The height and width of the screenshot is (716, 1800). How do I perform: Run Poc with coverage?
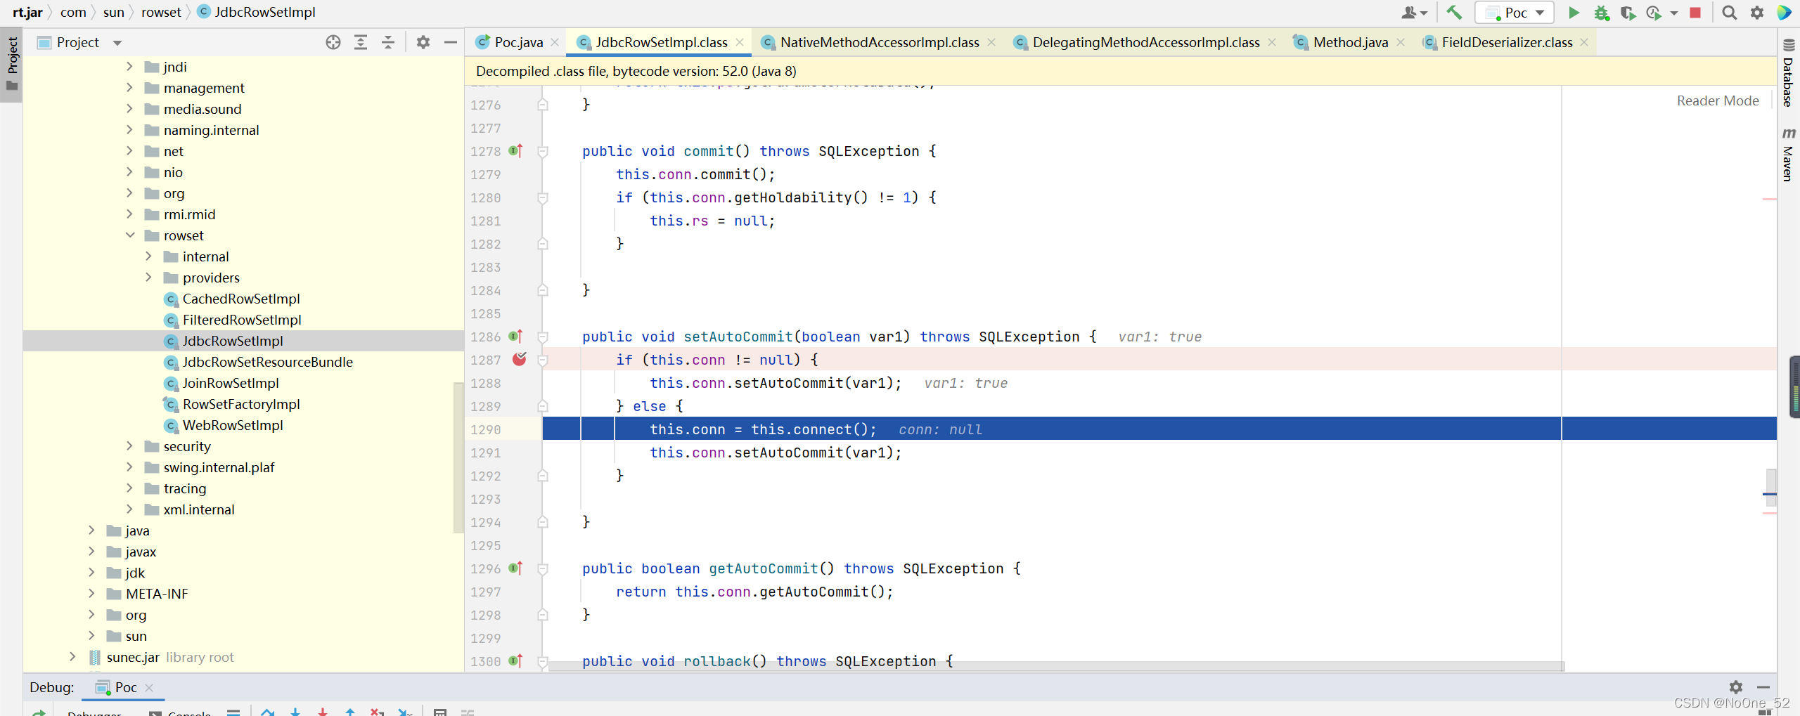click(1628, 13)
